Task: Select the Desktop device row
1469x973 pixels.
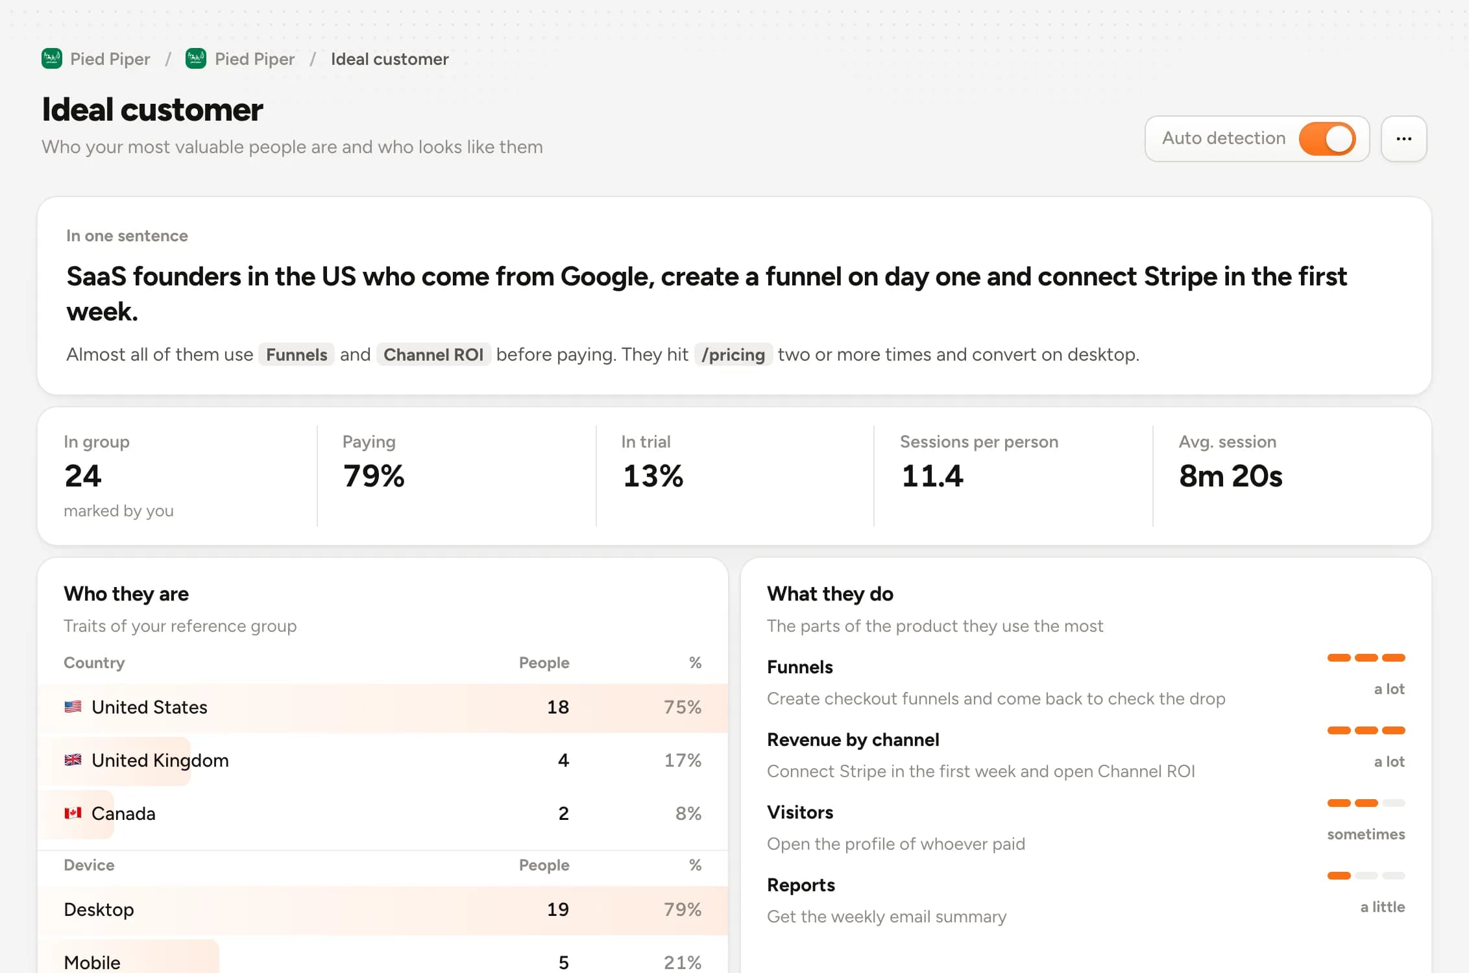Action: coord(383,910)
